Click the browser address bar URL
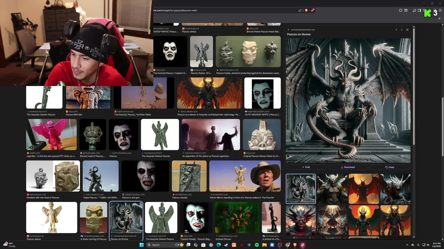444x249 pixels. pos(175,10)
